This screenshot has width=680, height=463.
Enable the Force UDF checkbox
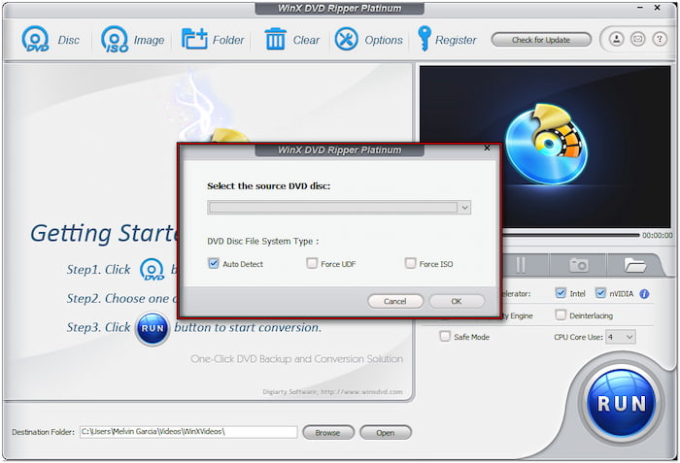[312, 263]
